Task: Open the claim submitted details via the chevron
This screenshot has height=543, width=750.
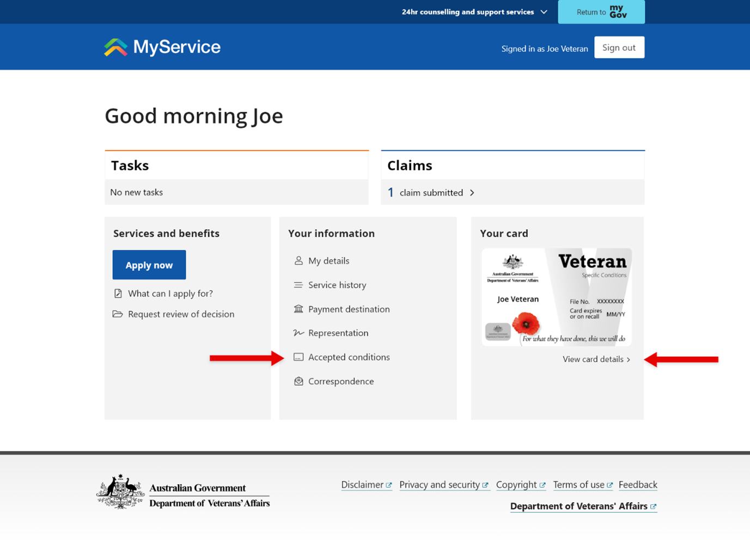Action: click(x=472, y=193)
